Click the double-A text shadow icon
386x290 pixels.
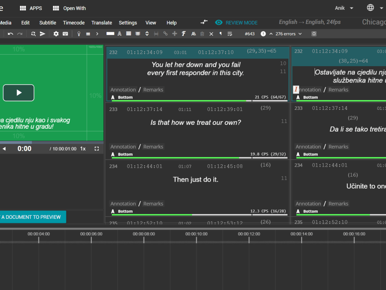[193, 34]
